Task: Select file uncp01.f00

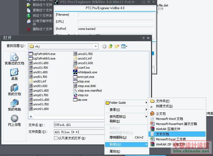Action: 39,95
